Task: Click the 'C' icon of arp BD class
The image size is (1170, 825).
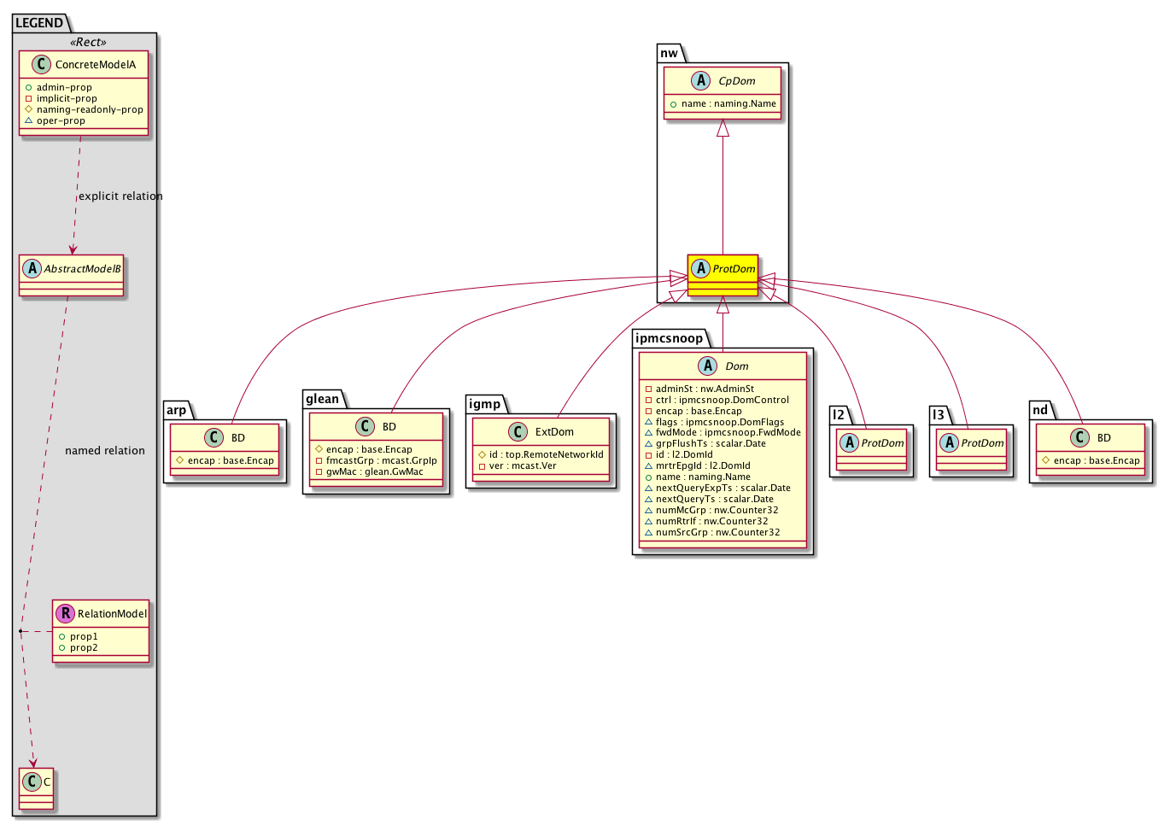Action: click(214, 437)
